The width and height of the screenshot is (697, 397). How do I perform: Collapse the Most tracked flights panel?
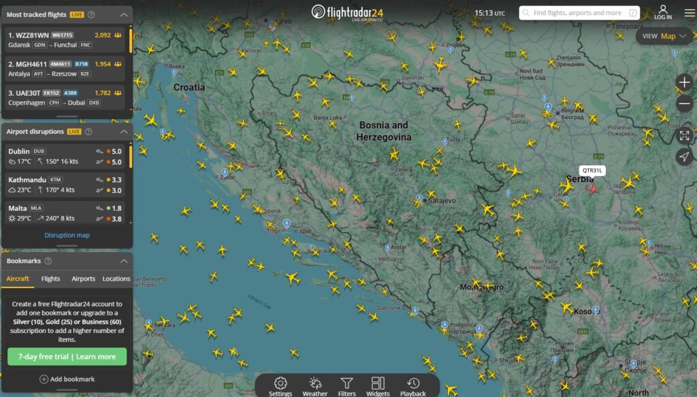click(124, 14)
